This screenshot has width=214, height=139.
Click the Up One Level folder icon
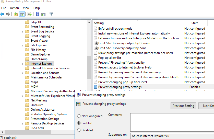click(x=16, y=14)
